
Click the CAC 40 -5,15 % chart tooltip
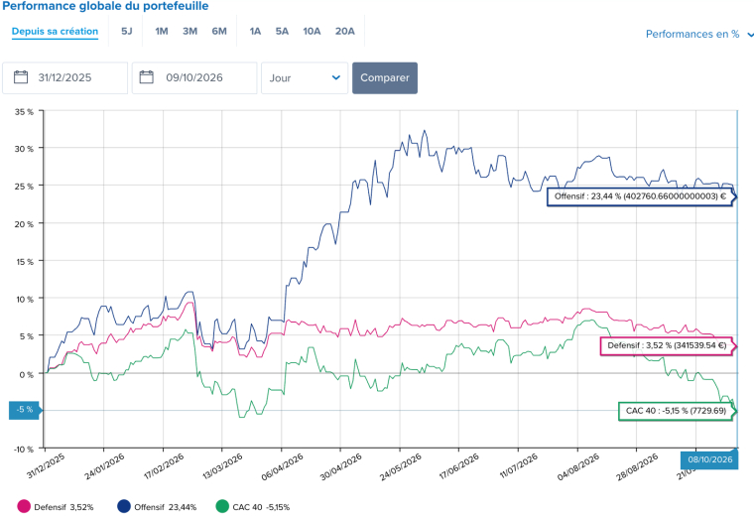[x=678, y=411]
